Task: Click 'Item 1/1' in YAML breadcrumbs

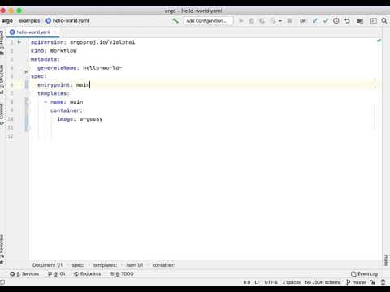Action: (135, 265)
